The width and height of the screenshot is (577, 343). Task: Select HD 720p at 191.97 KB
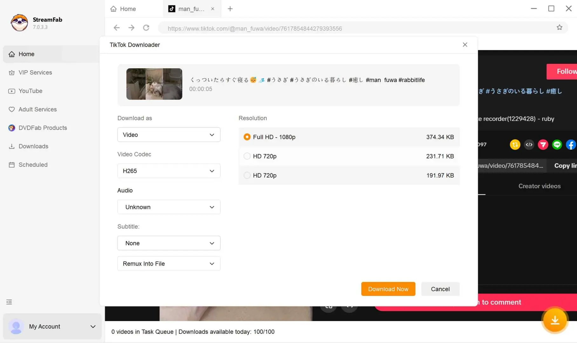pyautogui.click(x=349, y=175)
